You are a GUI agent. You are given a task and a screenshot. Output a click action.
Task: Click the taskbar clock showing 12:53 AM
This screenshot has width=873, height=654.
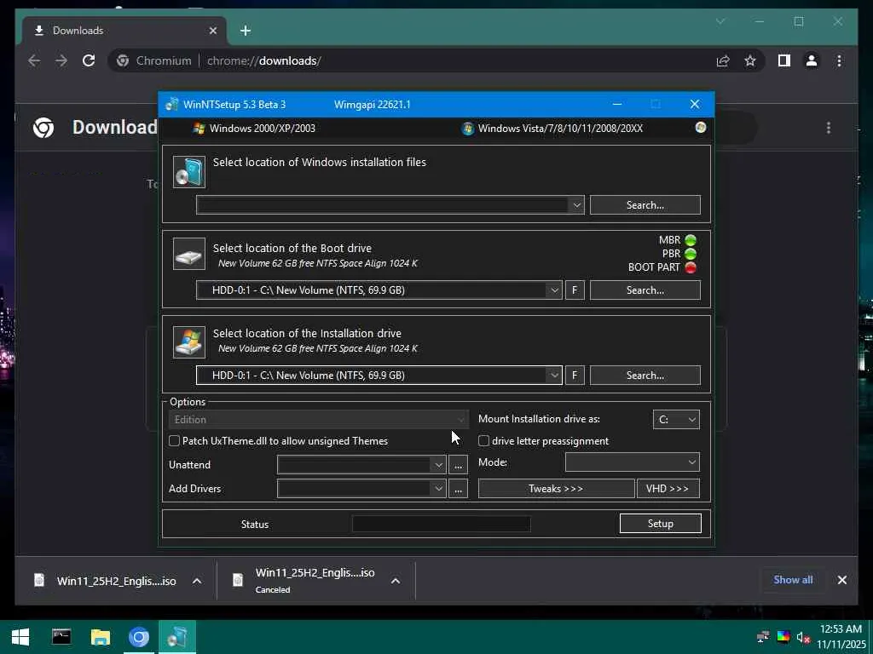(841, 637)
